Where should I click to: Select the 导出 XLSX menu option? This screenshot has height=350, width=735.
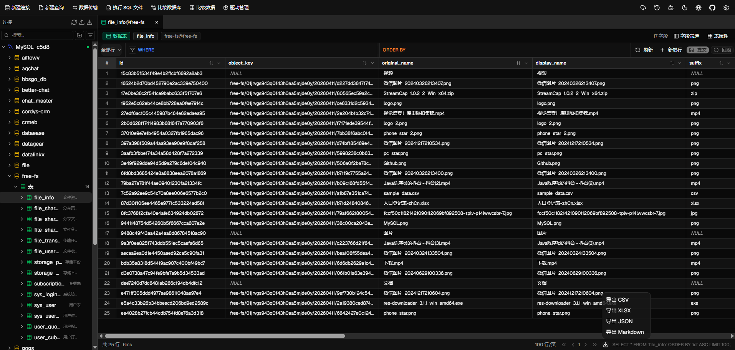(626, 310)
